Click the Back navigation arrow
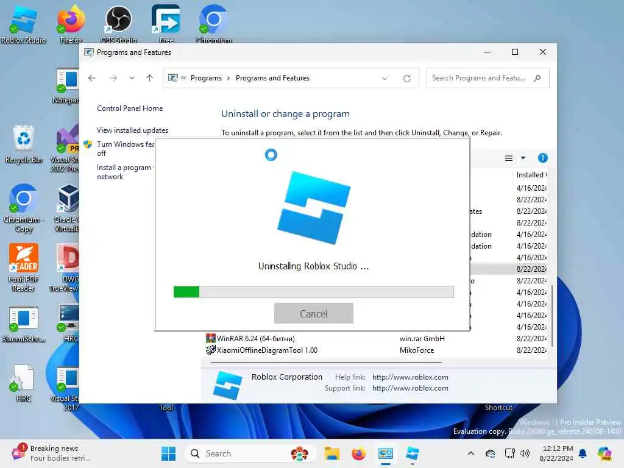624x468 pixels. (x=92, y=78)
